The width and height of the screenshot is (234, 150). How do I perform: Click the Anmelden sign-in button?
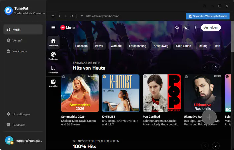[211, 28]
